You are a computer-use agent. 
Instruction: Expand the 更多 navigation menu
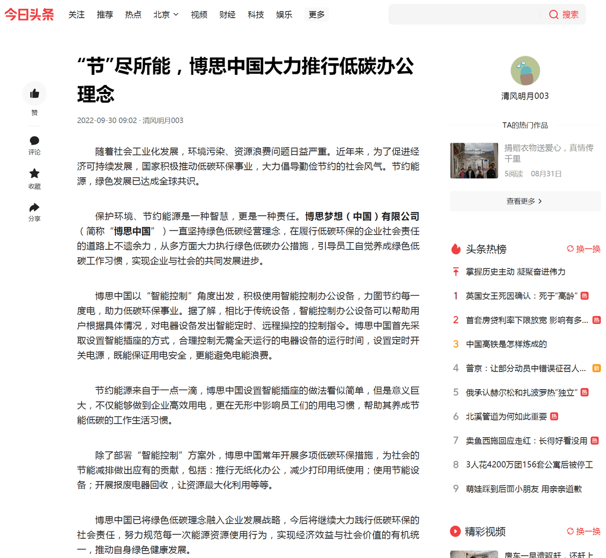[x=317, y=15]
